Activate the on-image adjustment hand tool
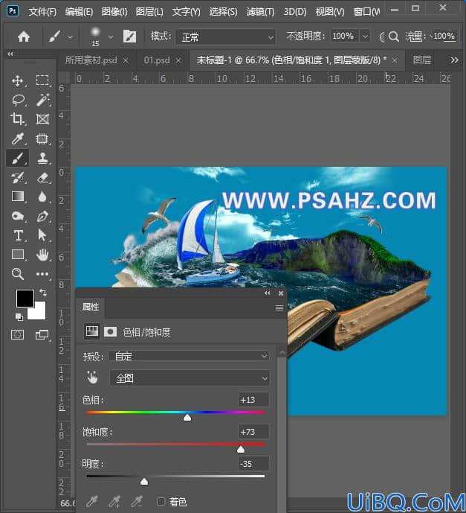466x513 pixels. pos(92,377)
